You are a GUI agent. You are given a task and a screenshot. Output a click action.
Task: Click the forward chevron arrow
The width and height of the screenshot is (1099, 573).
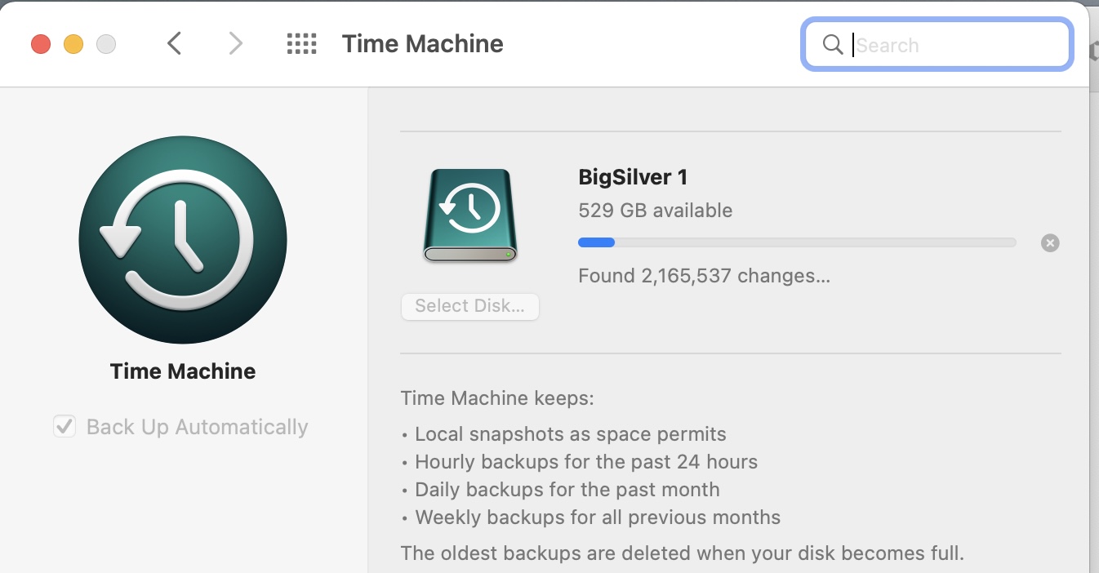235,43
